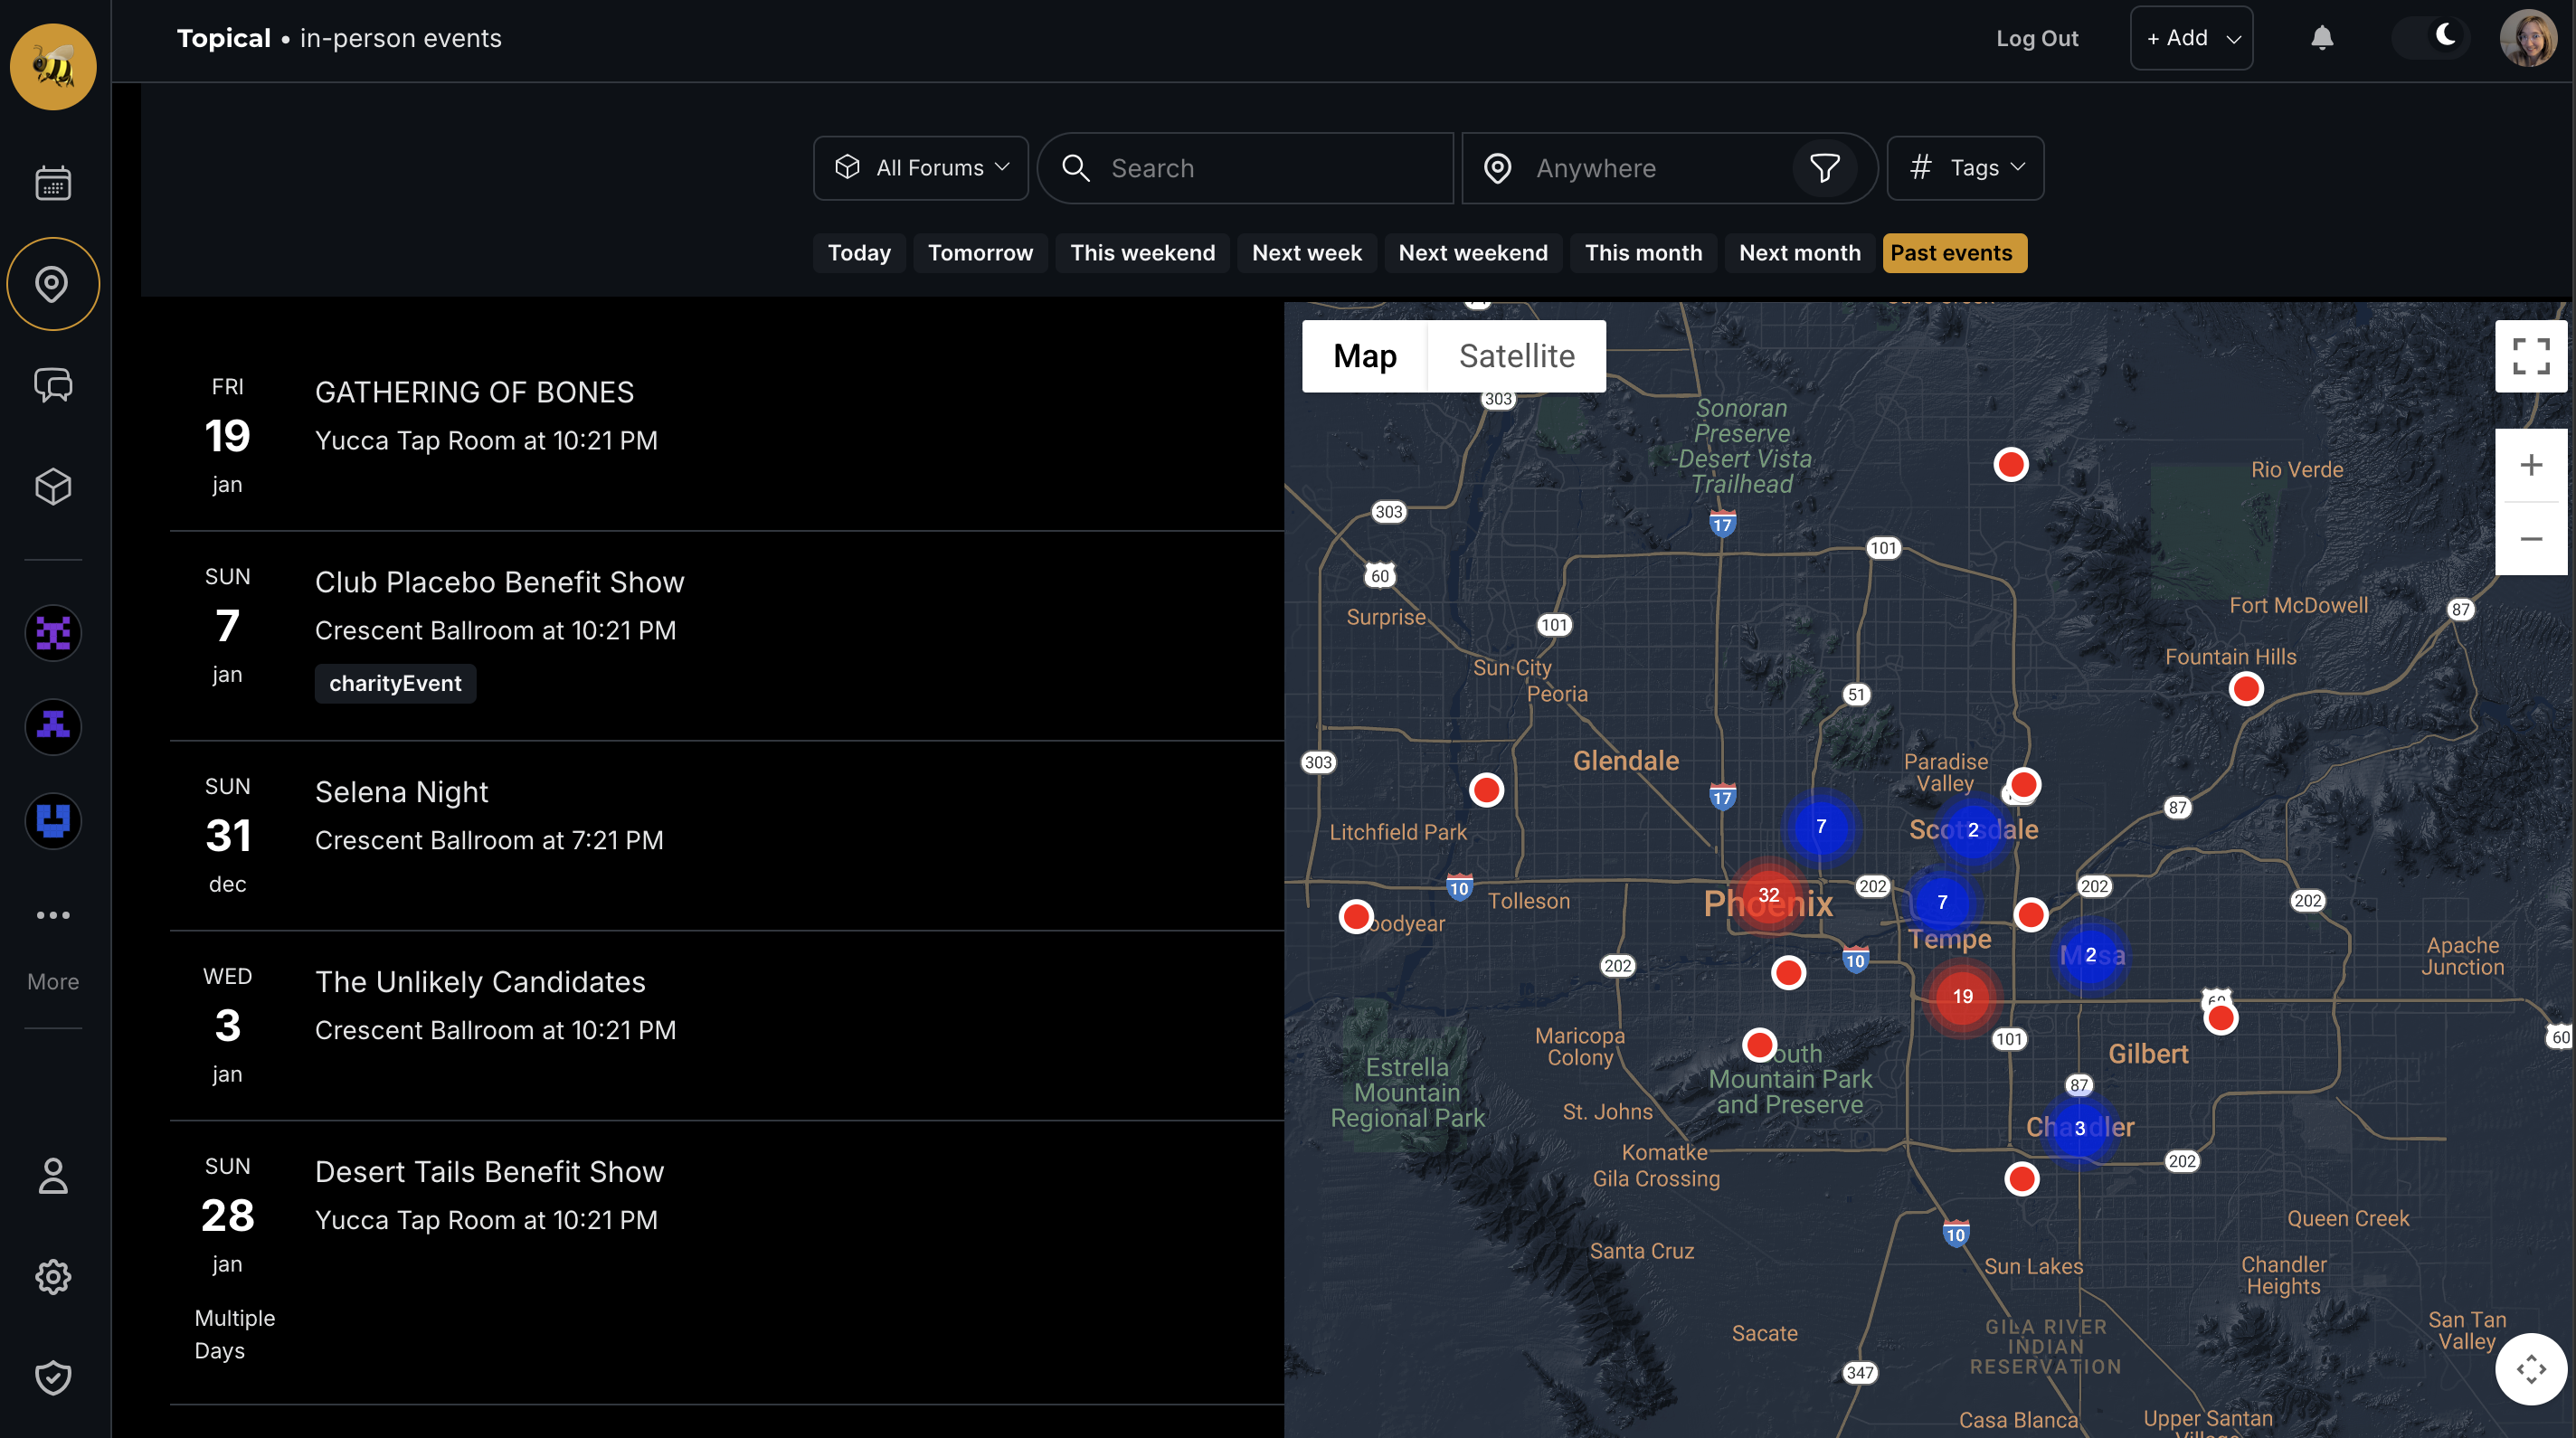Toggle dark mode moon switch
Image resolution: width=2576 pixels, height=1438 pixels.
point(2433,38)
